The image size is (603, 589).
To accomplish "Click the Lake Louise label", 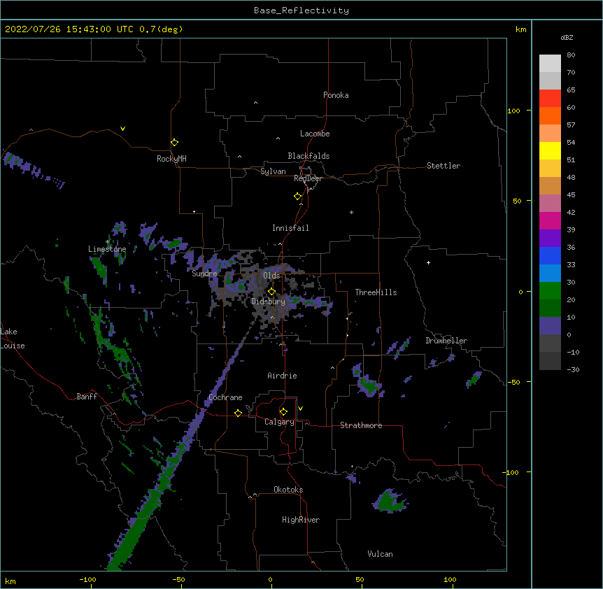I will point(11,339).
